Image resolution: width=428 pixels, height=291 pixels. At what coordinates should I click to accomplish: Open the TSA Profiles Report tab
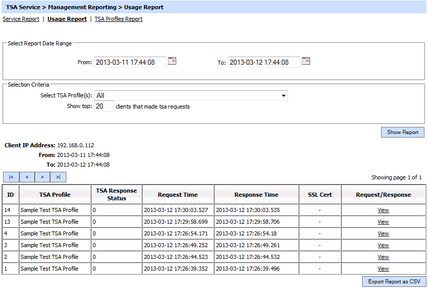pyautogui.click(x=118, y=19)
